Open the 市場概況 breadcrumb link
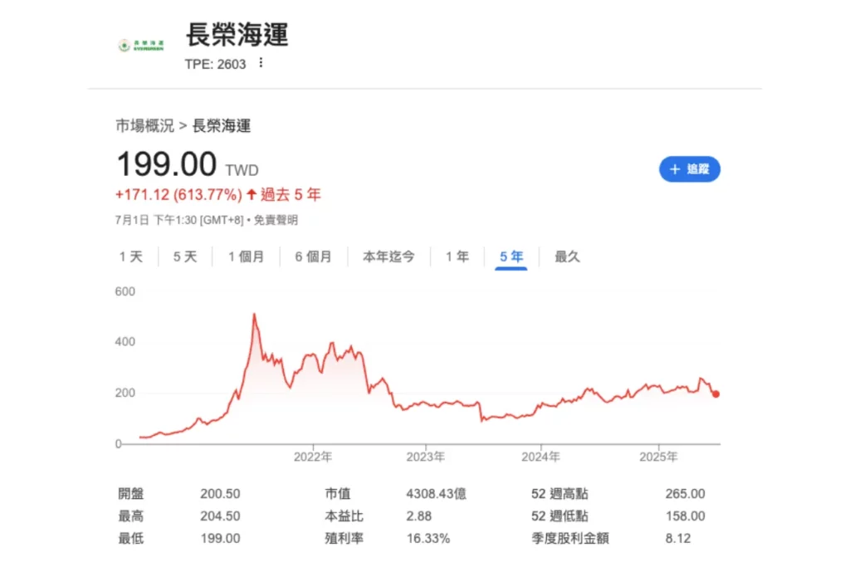Viewport: 850px width, 567px height. [x=144, y=125]
